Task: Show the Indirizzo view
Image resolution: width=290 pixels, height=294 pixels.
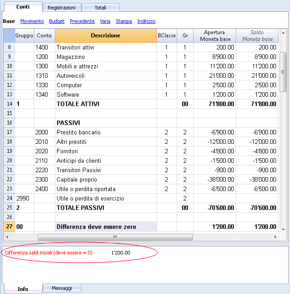Action: tap(146, 21)
